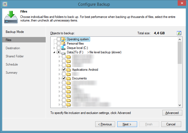This screenshot has width=188, height=133.
Task: Collapse the Data2To (F:) node
Action: (54, 52)
